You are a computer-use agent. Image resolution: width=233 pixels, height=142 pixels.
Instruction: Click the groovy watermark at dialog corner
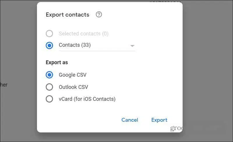tap(176, 128)
